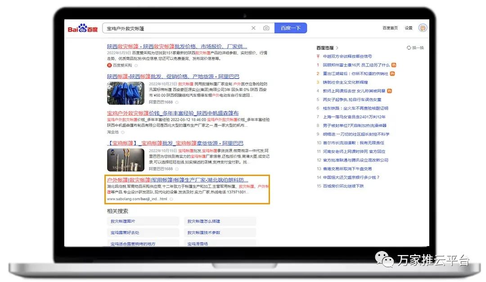Click the red 百度爱采购 source icon
This screenshot has height=282, width=486.
click(x=109, y=65)
